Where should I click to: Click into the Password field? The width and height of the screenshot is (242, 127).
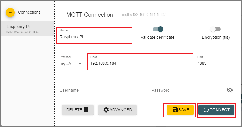coord(188,90)
